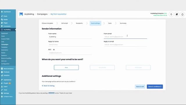Choose the Now sending option
Viewport: 186px width, 105px height.
tap(66, 67)
